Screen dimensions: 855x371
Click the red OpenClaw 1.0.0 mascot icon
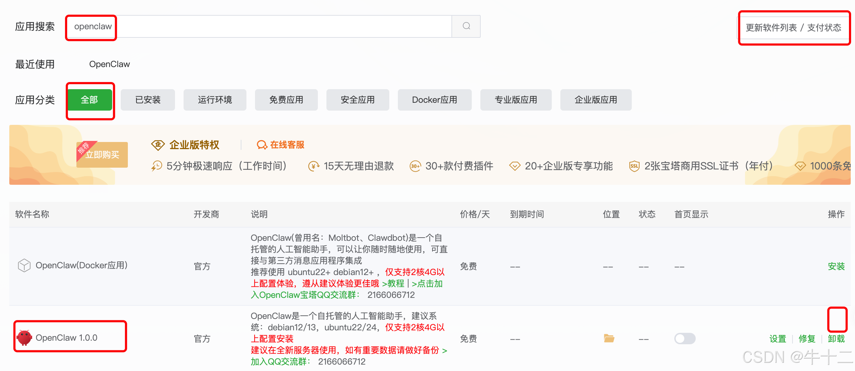point(24,337)
